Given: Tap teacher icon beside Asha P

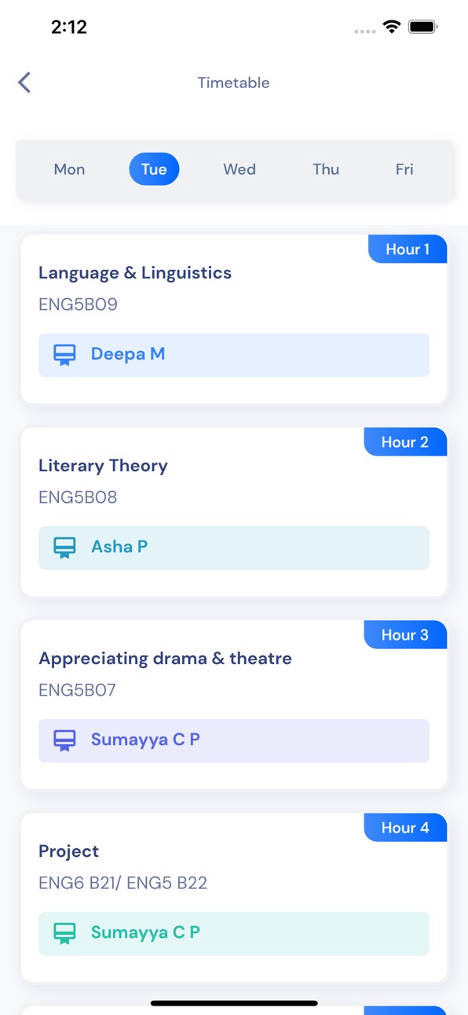Looking at the screenshot, I should (64, 548).
